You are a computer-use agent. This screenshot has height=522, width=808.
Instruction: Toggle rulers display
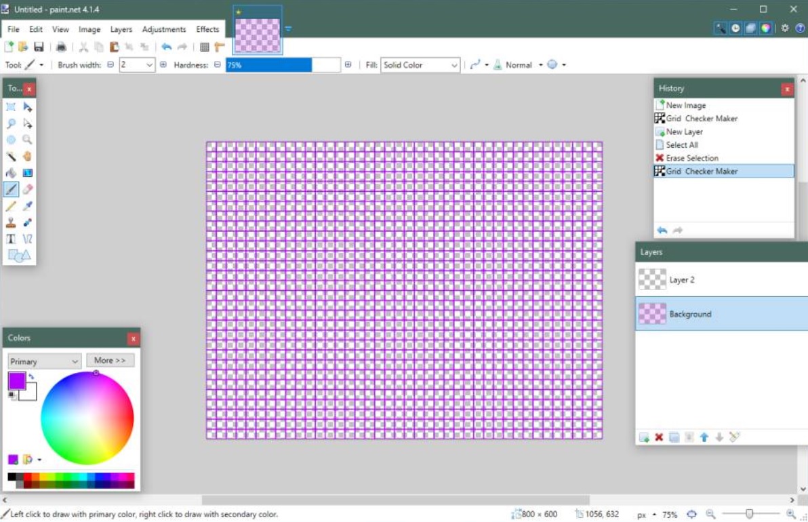click(220, 47)
